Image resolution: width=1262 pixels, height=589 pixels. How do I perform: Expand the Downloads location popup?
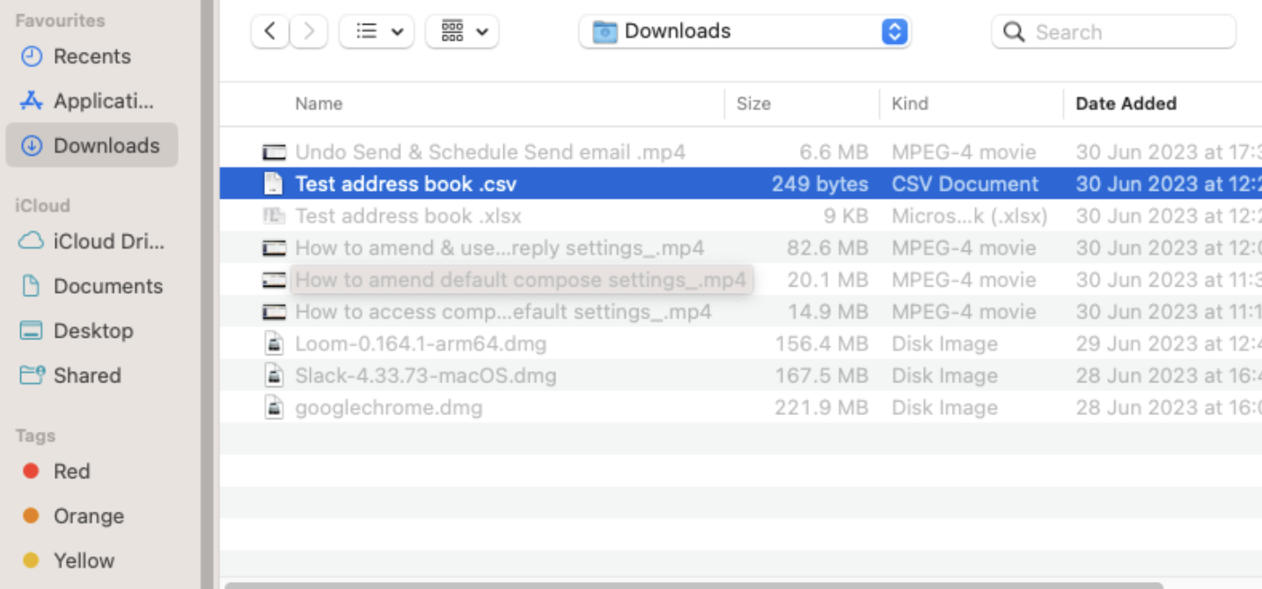(x=893, y=33)
